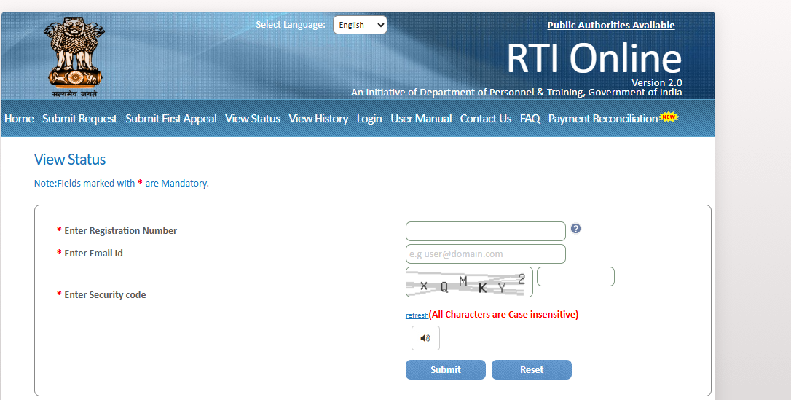This screenshot has width=791, height=400.
Task: Open the User Manual menu item
Action: pyautogui.click(x=421, y=119)
